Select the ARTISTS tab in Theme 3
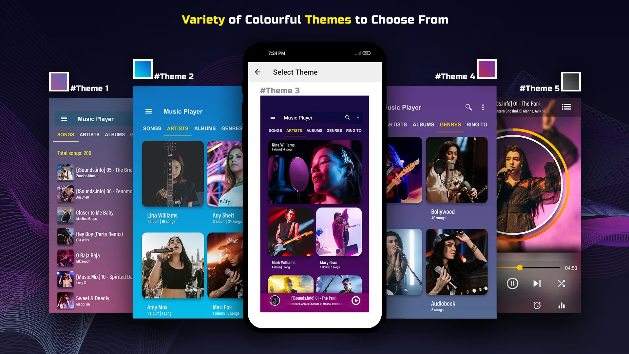This screenshot has height=354, width=629. pyautogui.click(x=294, y=130)
